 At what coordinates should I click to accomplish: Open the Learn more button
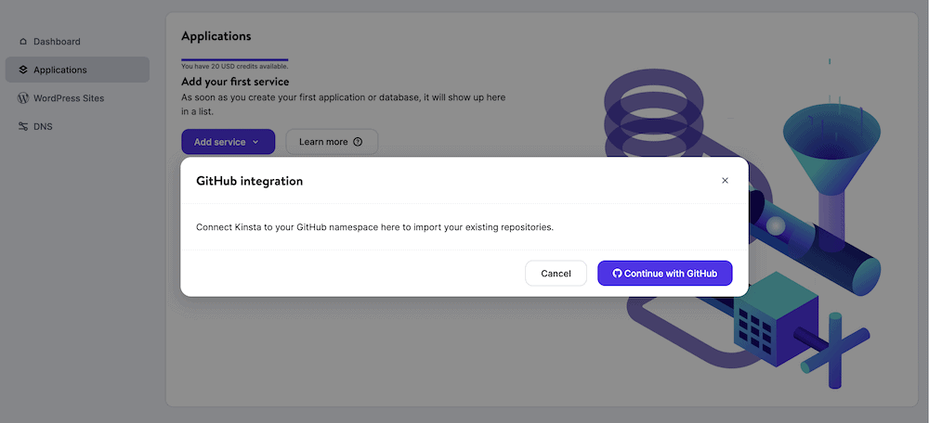[x=323, y=142]
